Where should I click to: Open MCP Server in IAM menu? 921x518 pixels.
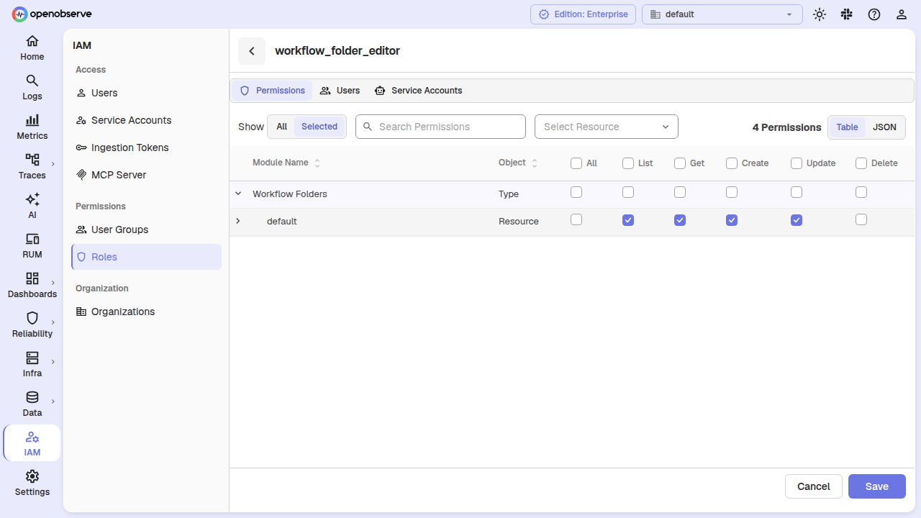click(x=146, y=175)
